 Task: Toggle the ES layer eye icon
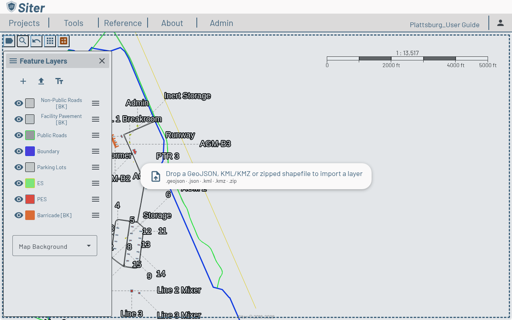19,183
